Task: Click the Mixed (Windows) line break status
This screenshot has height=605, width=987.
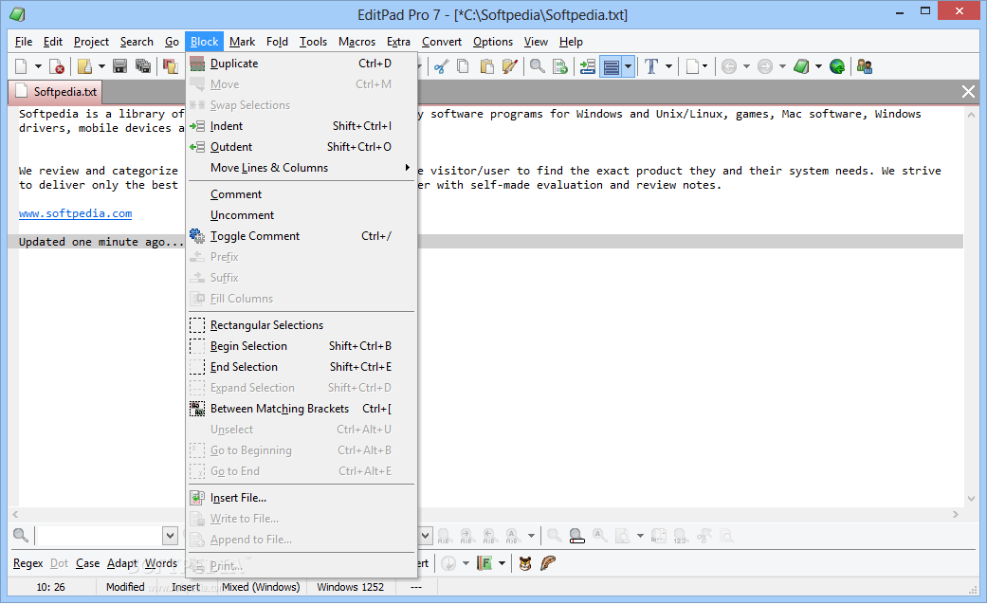Action: 261,587
